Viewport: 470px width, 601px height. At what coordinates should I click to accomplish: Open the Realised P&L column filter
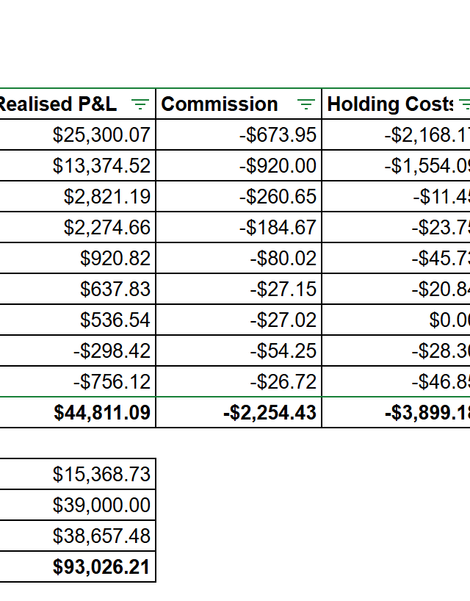click(140, 104)
